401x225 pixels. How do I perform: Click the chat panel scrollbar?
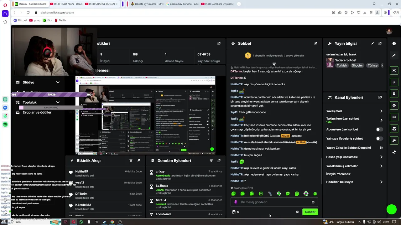coord(321,171)
